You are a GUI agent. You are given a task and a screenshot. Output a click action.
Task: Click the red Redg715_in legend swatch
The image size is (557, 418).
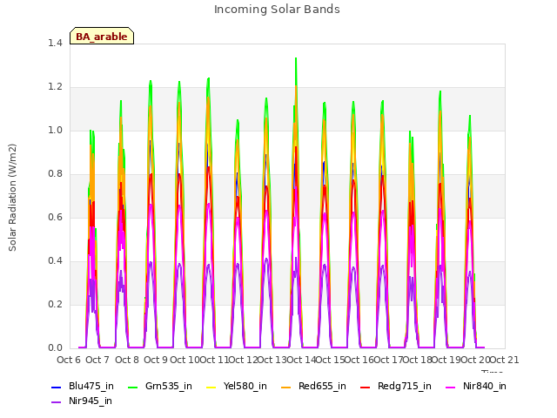(x=366, y=387)
